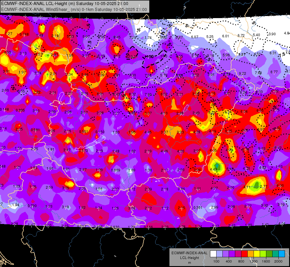The height and width of the screenshot is (267, 290).
Task: Click the legend tick label '800'
Action: [241, 261]
